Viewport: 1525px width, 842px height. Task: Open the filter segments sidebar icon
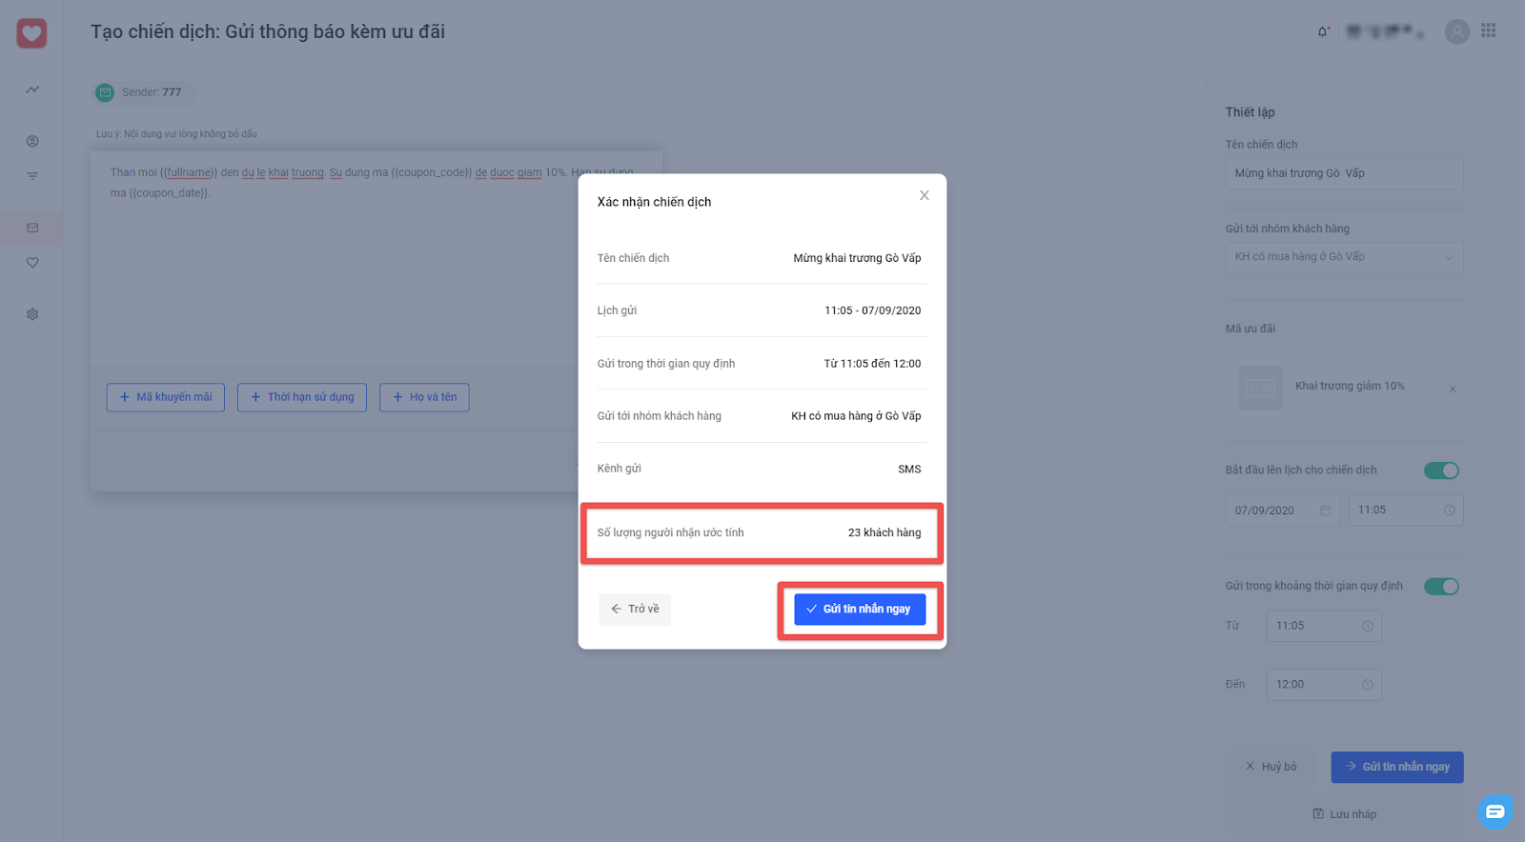coord(32,176)
